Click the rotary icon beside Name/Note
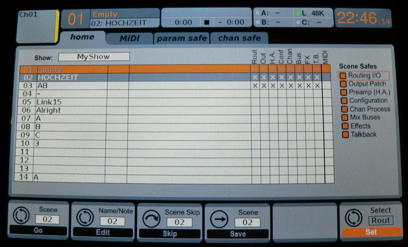 (85, 217)
